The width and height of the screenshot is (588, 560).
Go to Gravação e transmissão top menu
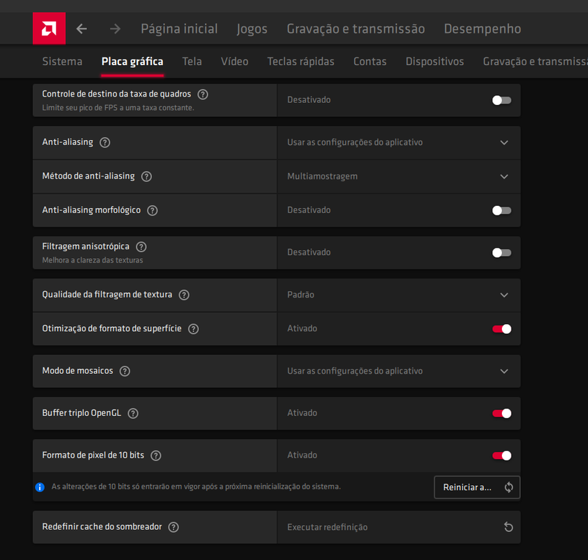point(356,29)
